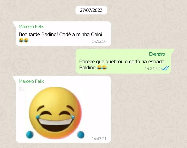This screenshot has height=148, width=187.
Task: Click the laughing emojis in Caloi message
Action: pos(24,40)
